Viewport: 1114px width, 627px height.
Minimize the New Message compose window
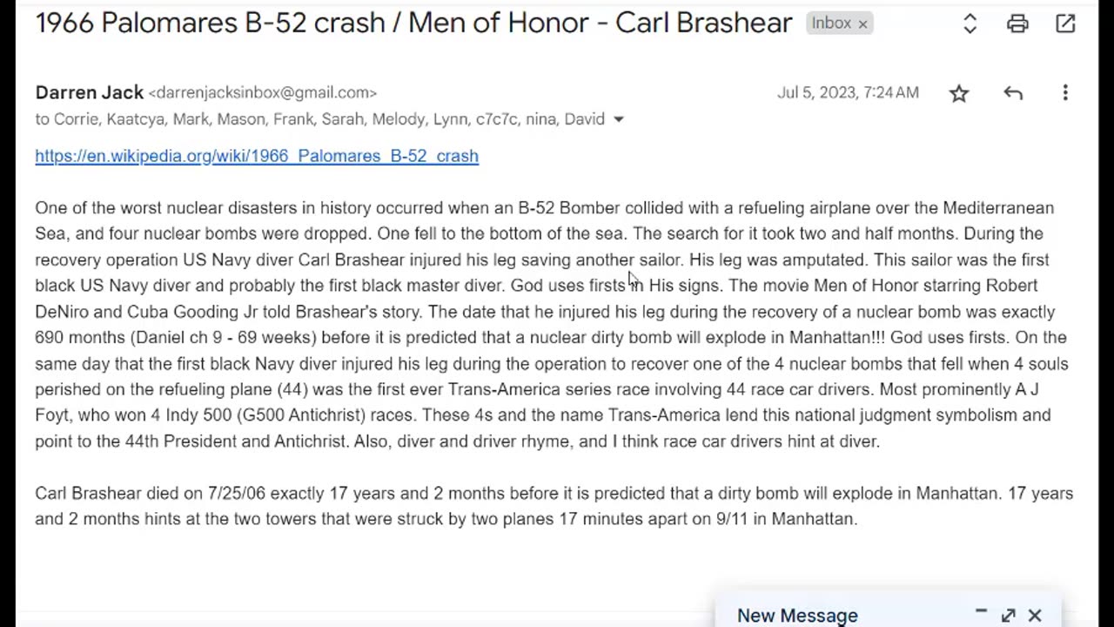pos(981,614)
